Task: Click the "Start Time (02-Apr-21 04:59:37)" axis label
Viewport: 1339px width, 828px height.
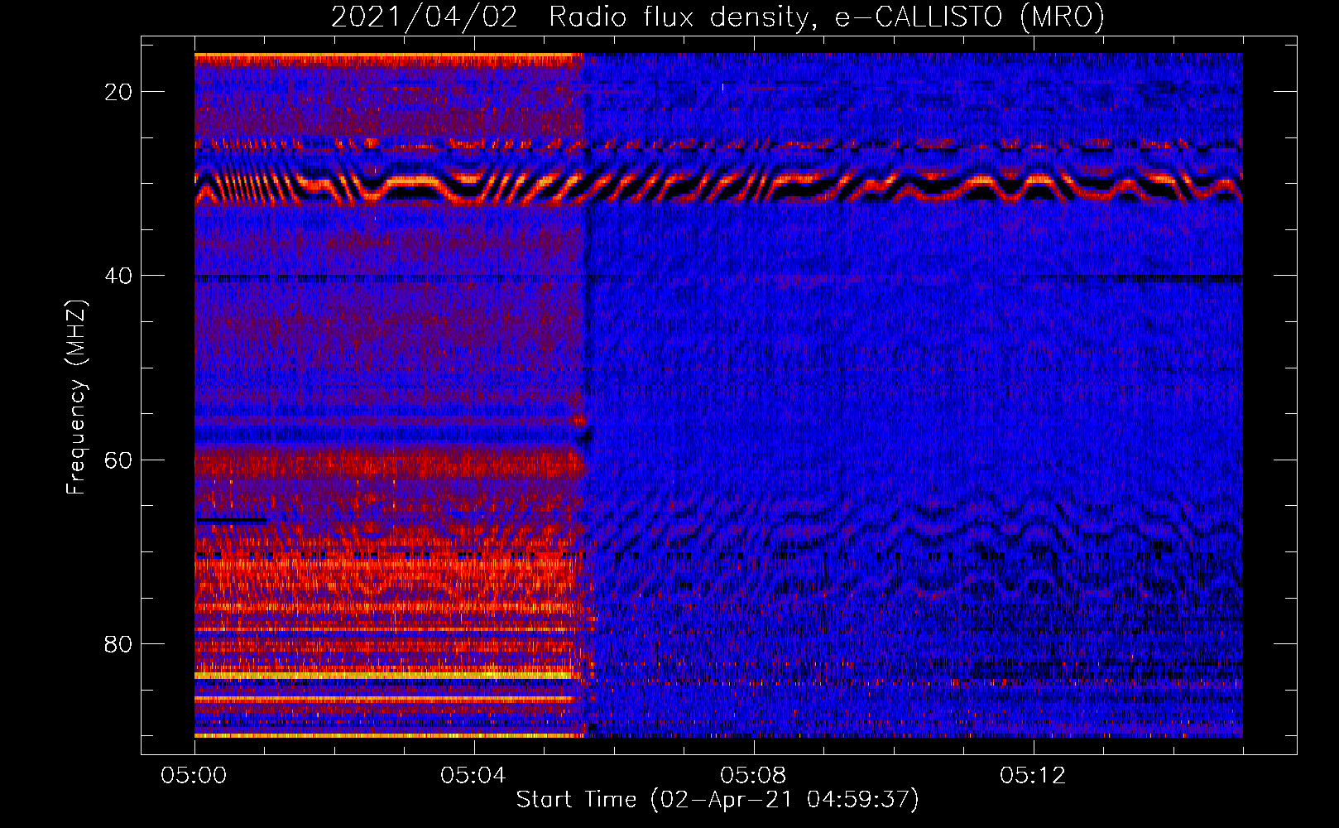Action: tap(717, 800)
